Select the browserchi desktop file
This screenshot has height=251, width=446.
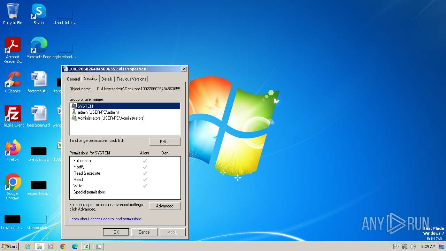coord(13,222)
